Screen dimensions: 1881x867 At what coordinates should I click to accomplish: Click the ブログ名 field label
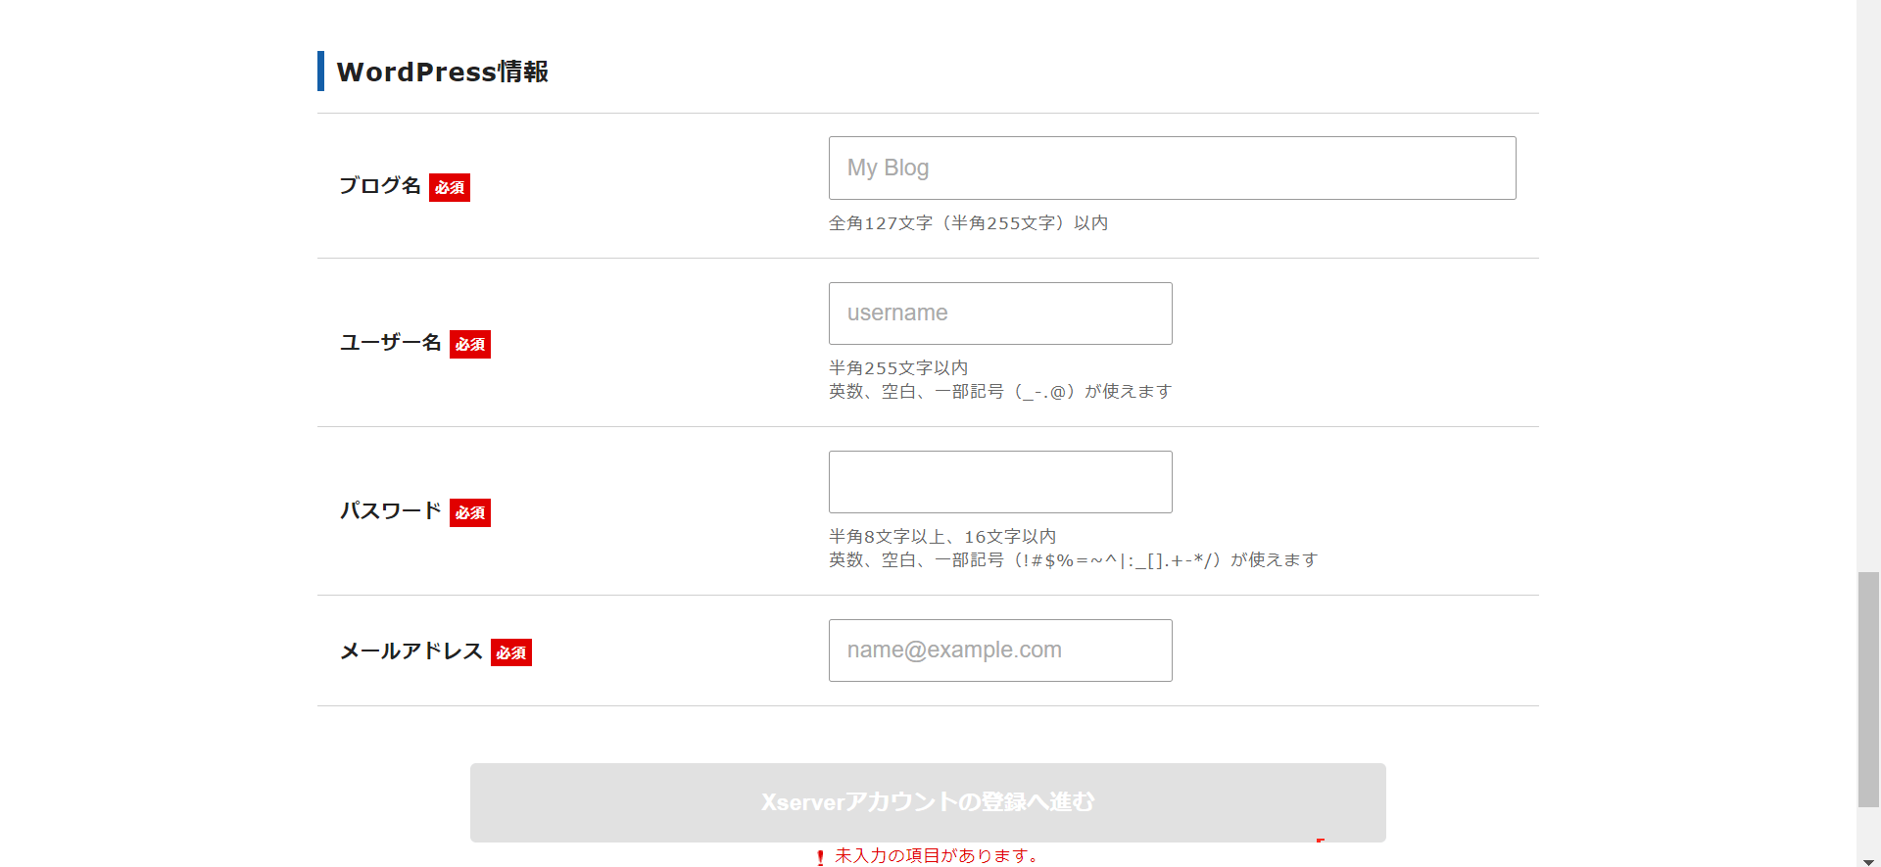(380, 186)
